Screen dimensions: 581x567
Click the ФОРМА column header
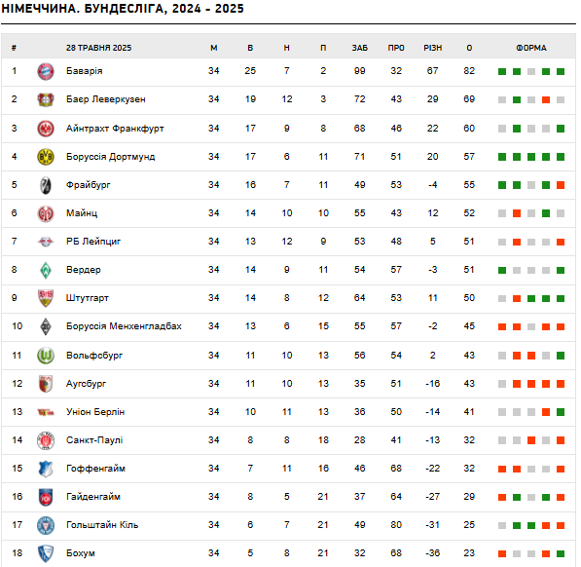click(531, 48)
